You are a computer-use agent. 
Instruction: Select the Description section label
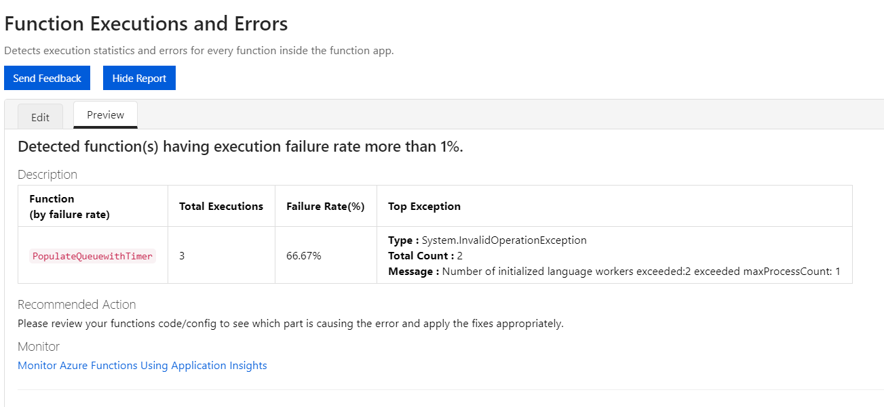point(47,174)
